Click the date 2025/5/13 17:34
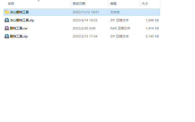 (x=85, y=36)
